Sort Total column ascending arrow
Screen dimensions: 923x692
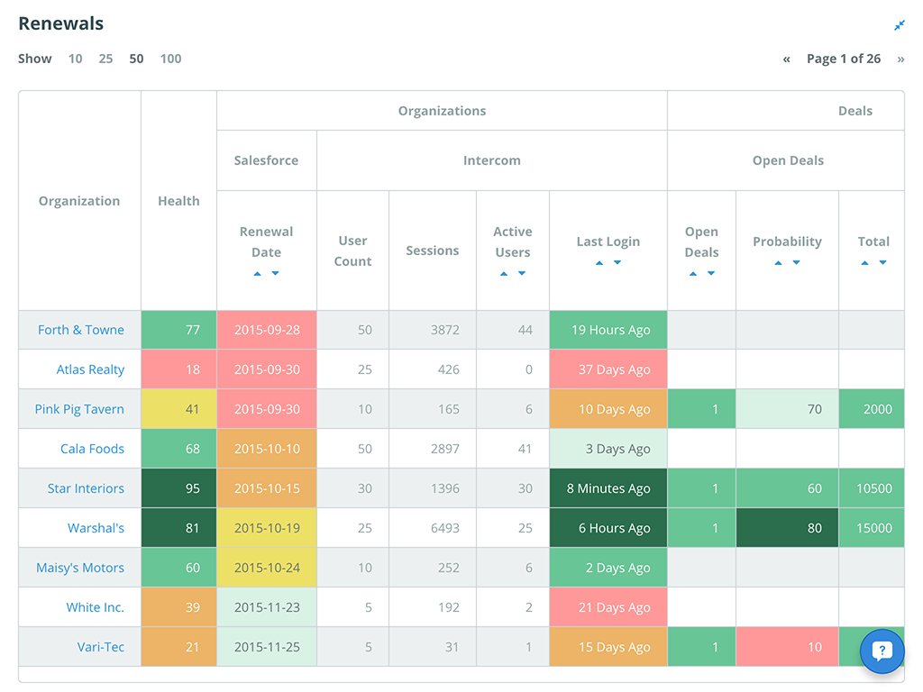tap(864, 262)
